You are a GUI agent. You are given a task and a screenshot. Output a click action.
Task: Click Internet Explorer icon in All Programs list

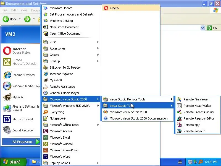click(x=46, y=74)
